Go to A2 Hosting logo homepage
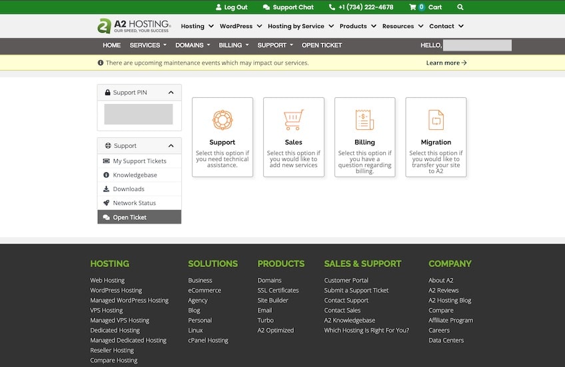This screenshot has height=367, width=565. click(x=134, y=26)
